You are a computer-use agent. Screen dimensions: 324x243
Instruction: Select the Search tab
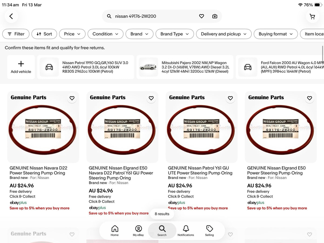coord(162,231)
